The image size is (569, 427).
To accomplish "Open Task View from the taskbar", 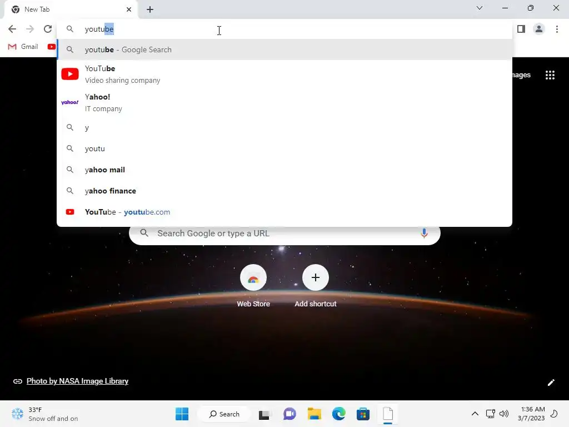I will tap(264, 414).
